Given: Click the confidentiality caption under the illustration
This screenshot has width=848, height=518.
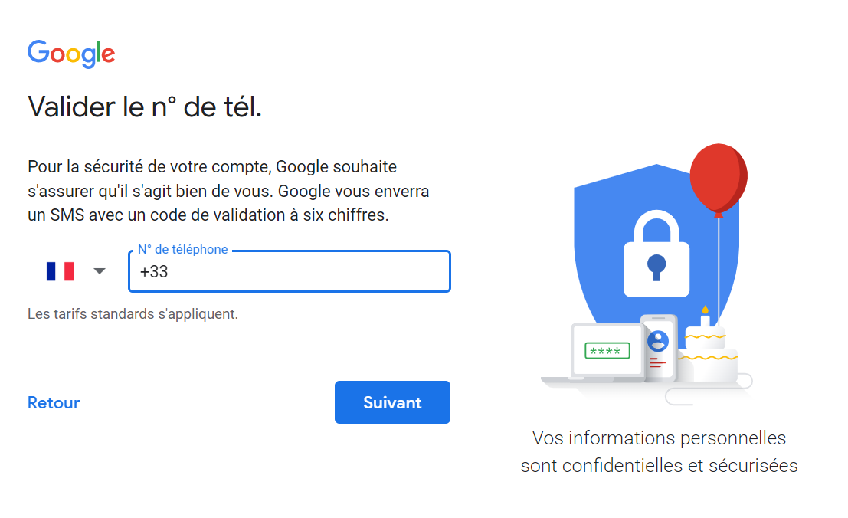Looking at the screenshot, I should click(659, 451).
